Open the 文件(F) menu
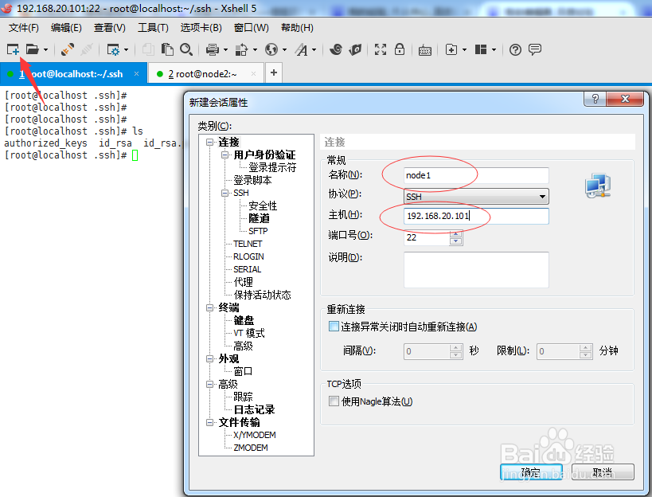 (x=24, y=28)
